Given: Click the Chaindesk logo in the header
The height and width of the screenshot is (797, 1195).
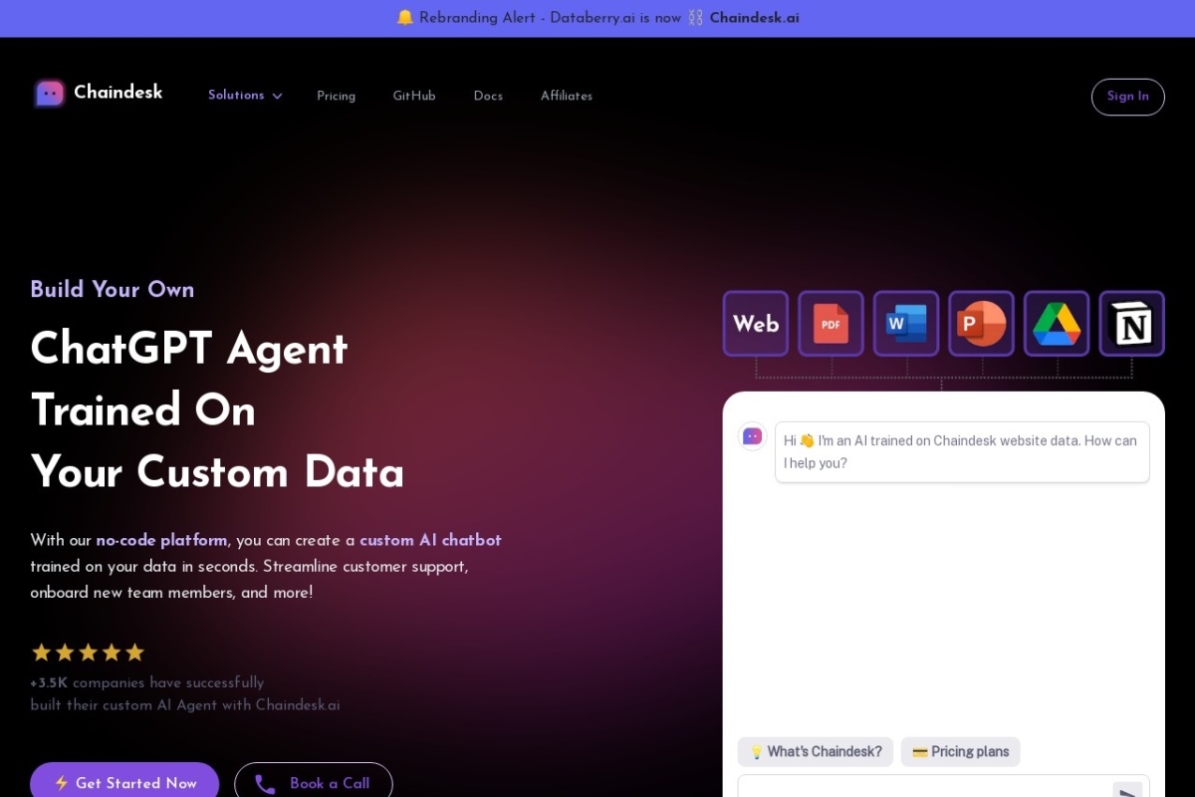Looking at the screenshot, I should (98, 93).
